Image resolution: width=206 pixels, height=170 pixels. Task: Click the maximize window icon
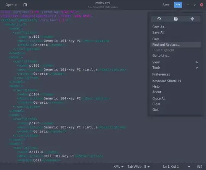coord(195,5)
